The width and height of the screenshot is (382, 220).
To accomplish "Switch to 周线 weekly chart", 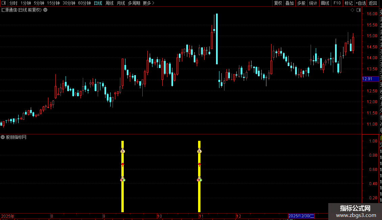I will (110, 3).
